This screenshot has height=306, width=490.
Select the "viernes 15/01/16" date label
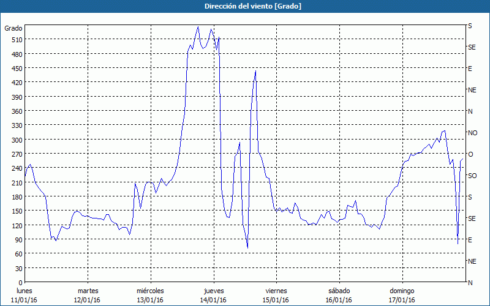(x=276, y=295)
